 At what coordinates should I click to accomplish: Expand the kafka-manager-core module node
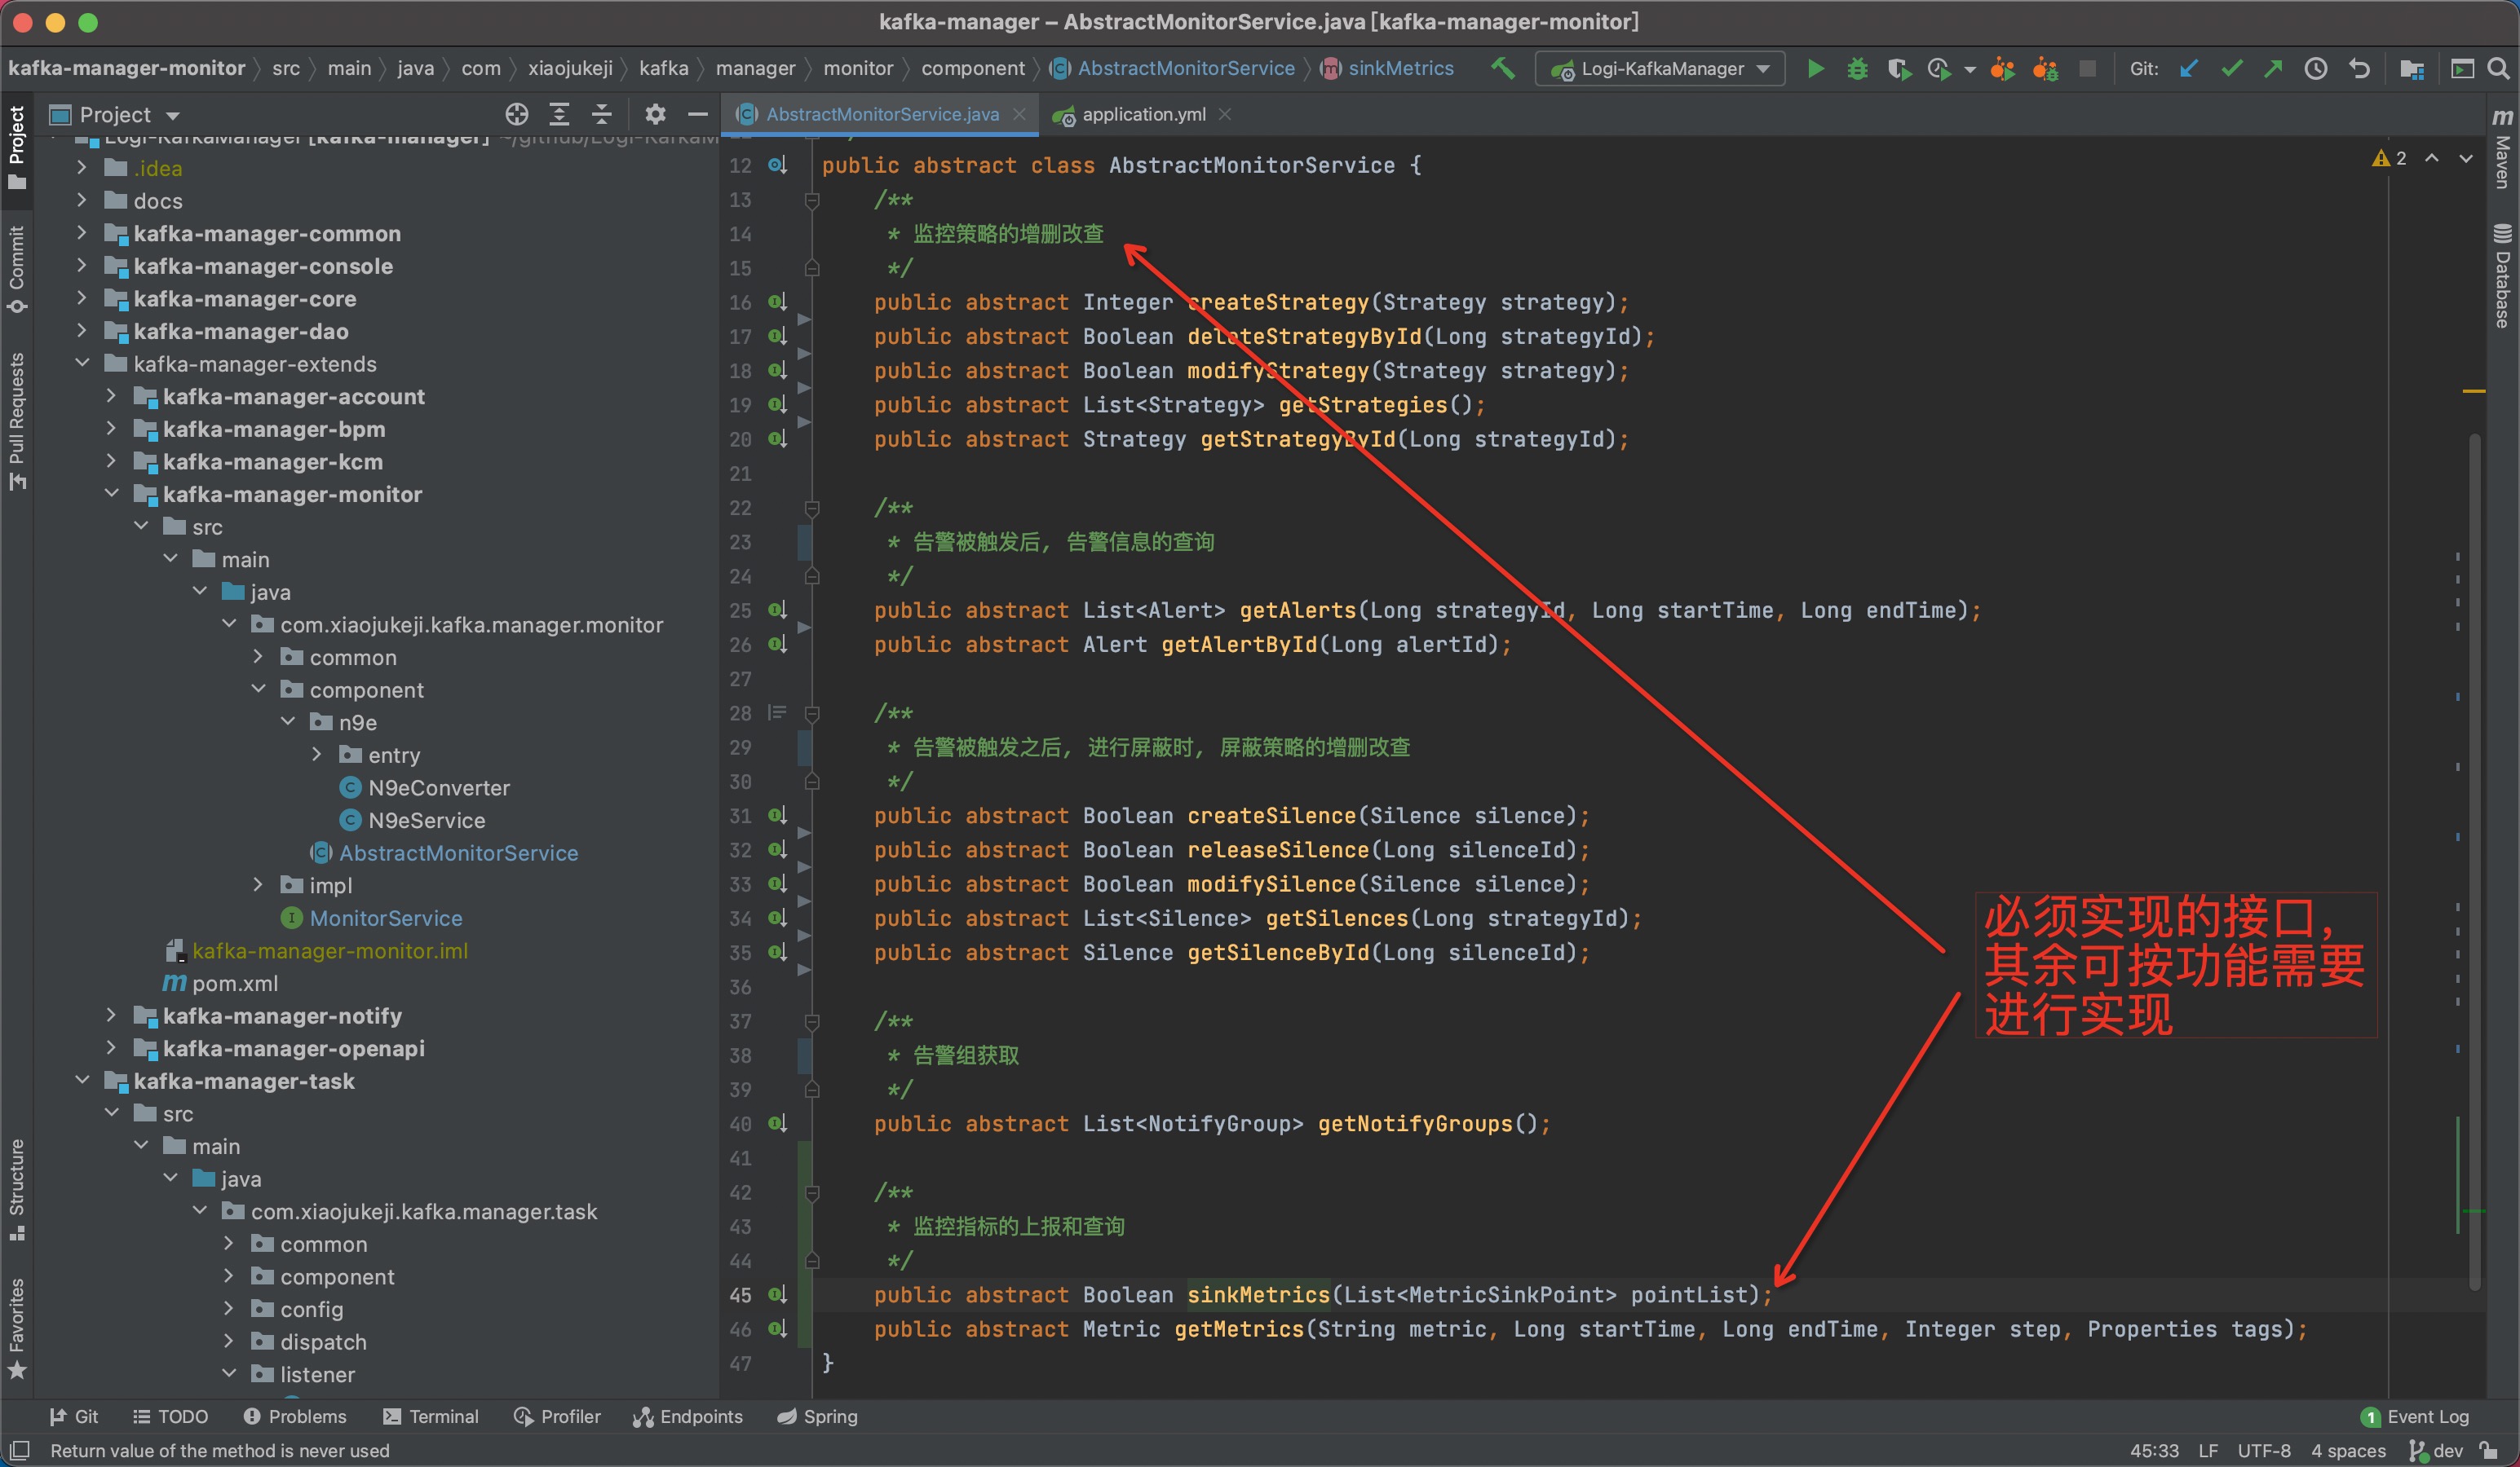[x=82, y=299]
